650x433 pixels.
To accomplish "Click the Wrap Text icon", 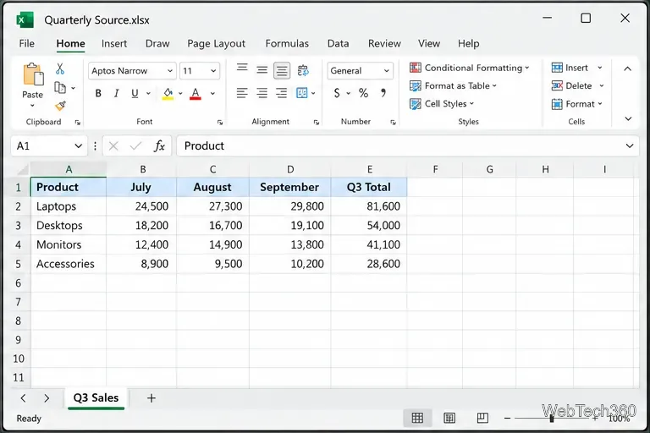I will [303, 70].
